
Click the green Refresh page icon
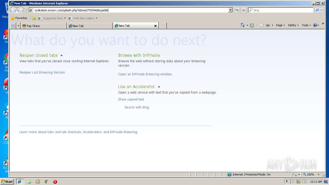[237, 10]
